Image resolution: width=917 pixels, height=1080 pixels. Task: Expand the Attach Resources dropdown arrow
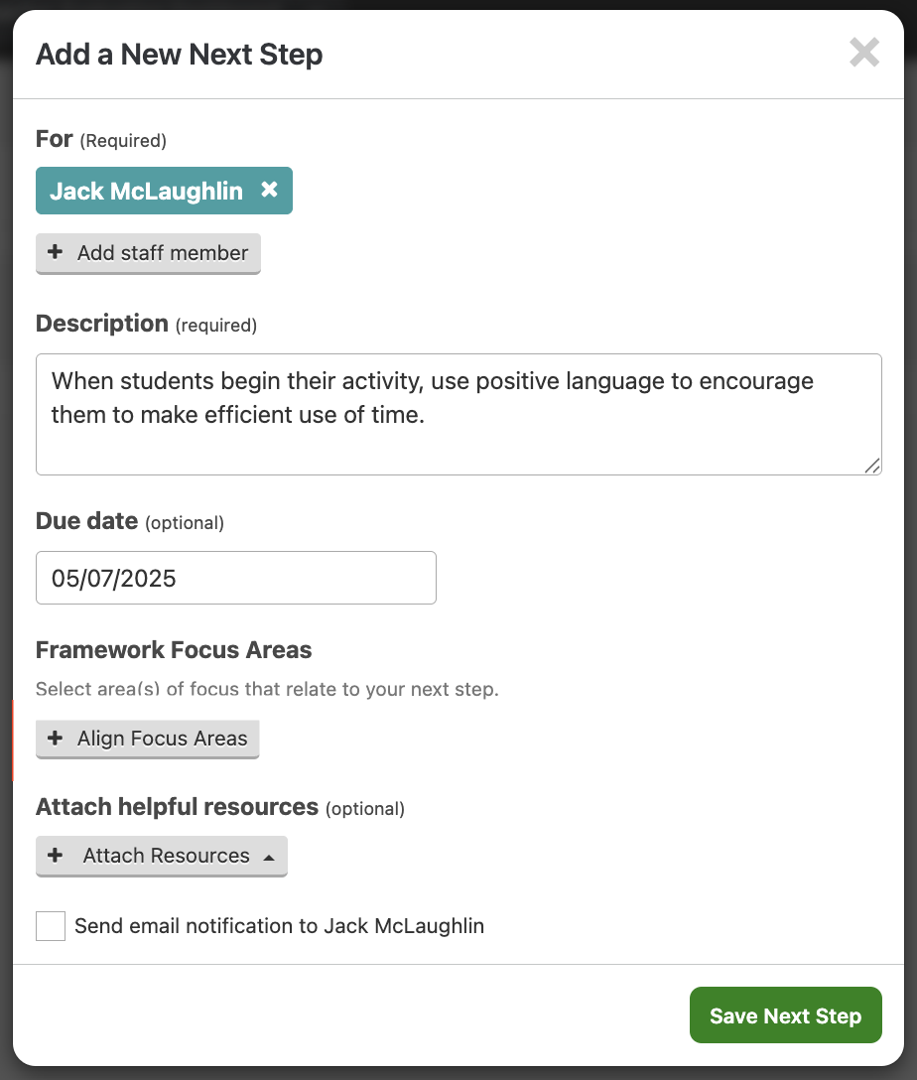pos(269,858)
